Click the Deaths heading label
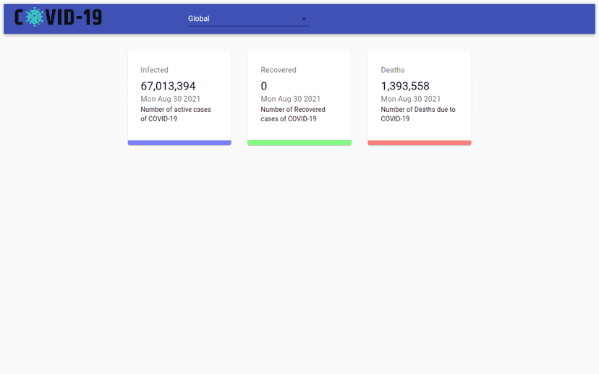599x374 pixels. coord(392,70)
